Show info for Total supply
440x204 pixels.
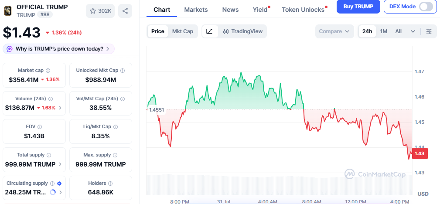click(49, 155)
